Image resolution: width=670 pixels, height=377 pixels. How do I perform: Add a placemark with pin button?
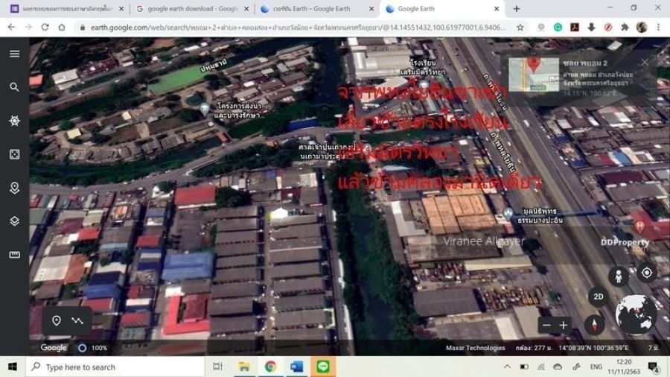[56, 321]
